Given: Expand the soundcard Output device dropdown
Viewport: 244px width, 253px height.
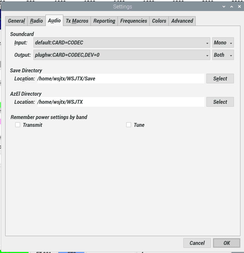Looking at the screenshot, I should [x=122, y=55].
